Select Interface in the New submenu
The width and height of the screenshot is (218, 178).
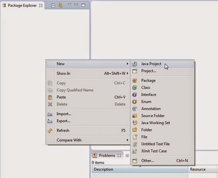pyautogui.click(x=163, y=95)
